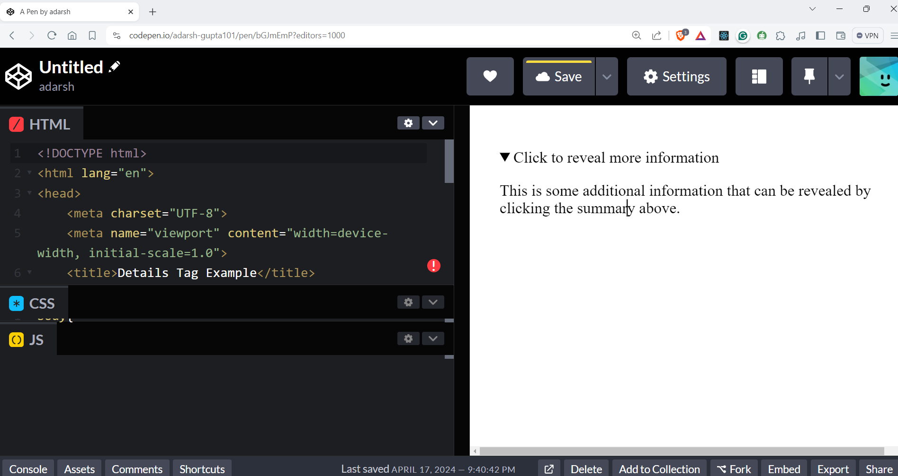Screen dimensions: 898x476
Task: Click the Settings button
Action: point(676,77)
